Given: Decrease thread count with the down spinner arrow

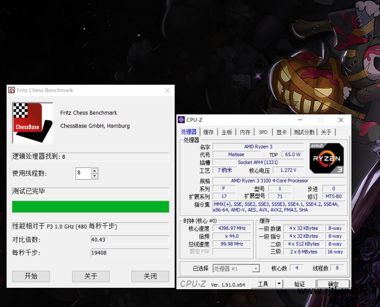Looking at the screenshot, I should [x=95, y=176].
